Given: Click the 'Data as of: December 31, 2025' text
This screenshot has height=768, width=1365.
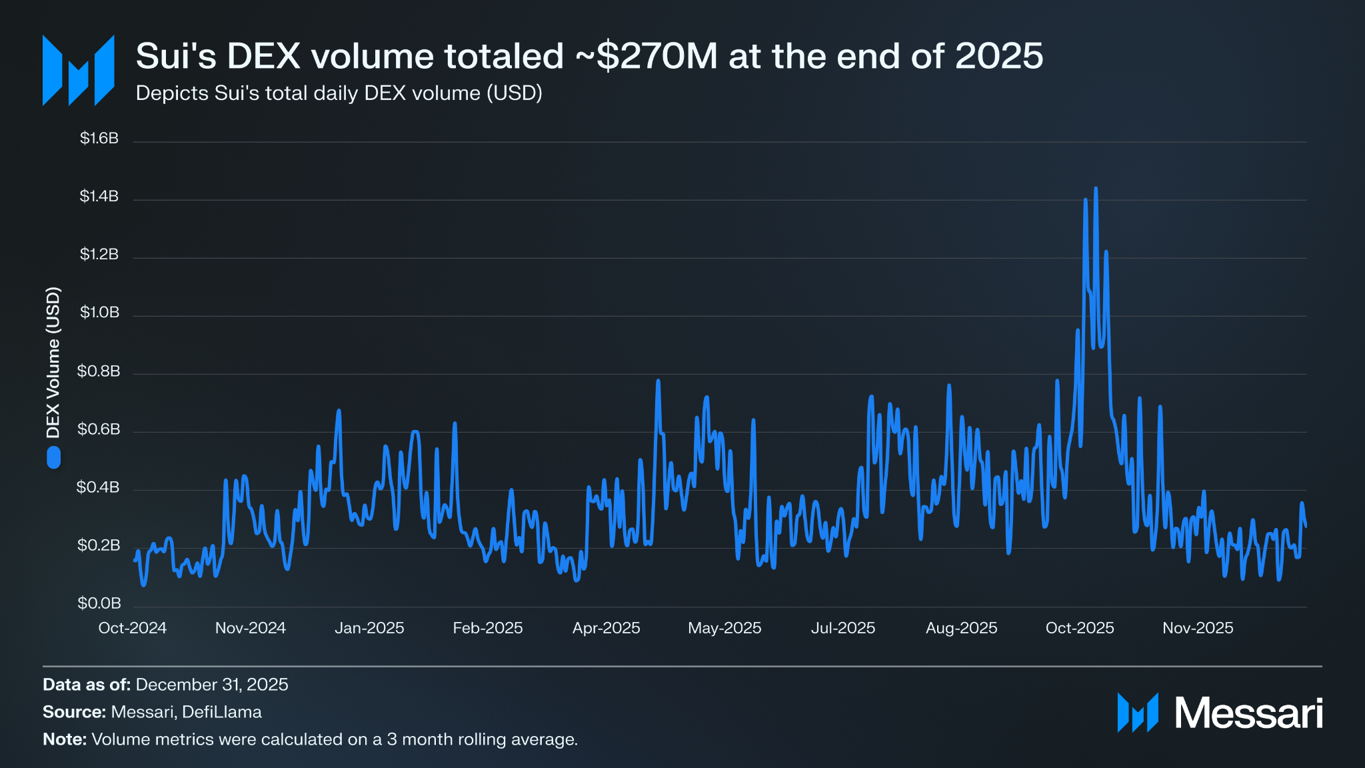Looking at the screenshot, I should pyautogui.click(x=165, y=685).
